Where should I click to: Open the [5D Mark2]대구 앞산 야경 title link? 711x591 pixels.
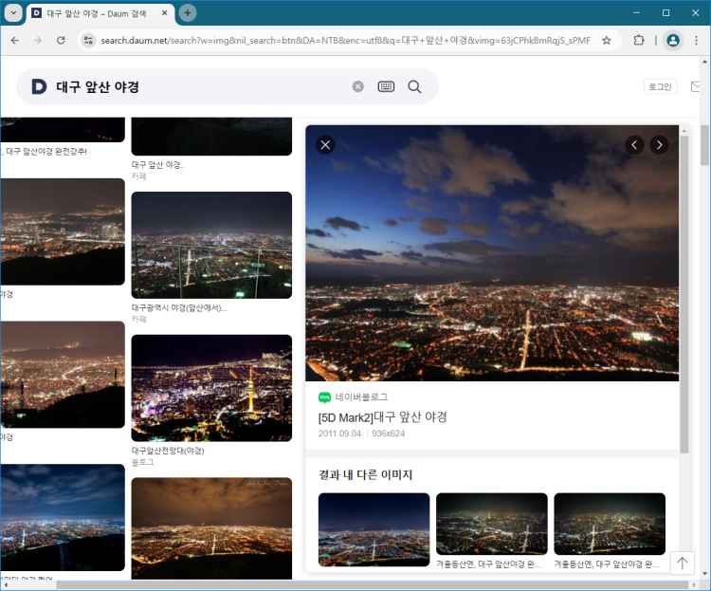[382, 417]
